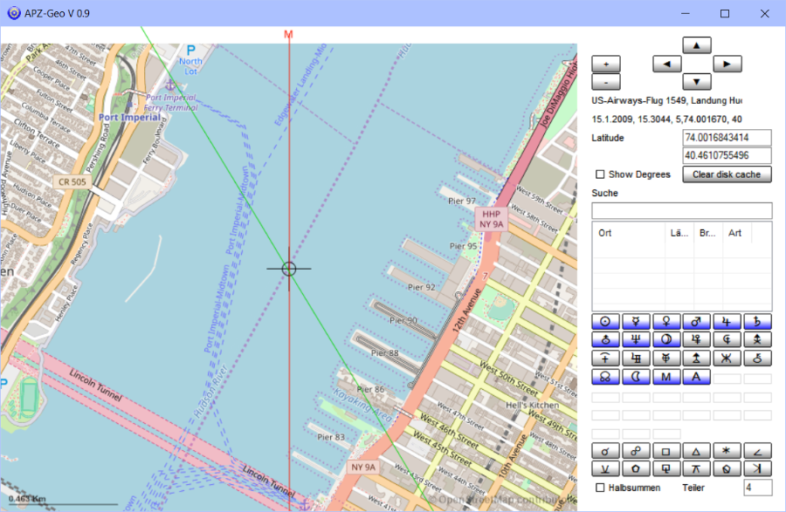Viewport: 786px width, 512px height.
Task: Click the Art column header
Action: coord(735,233)
